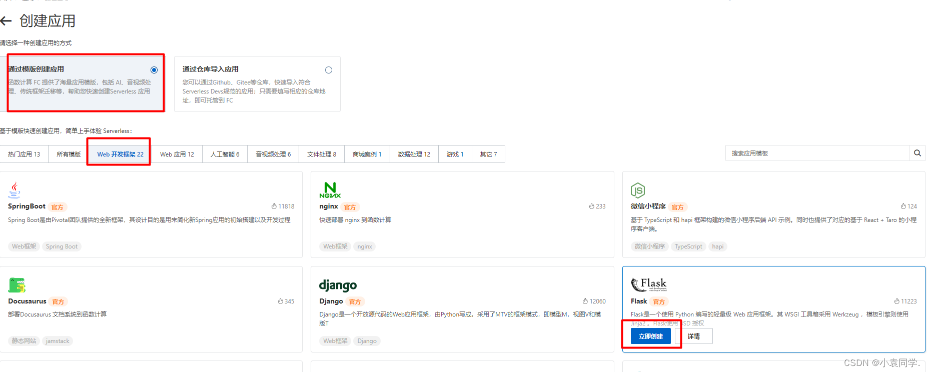
Task: Open the 商城案例 1 tab
Action: [367, 154]
